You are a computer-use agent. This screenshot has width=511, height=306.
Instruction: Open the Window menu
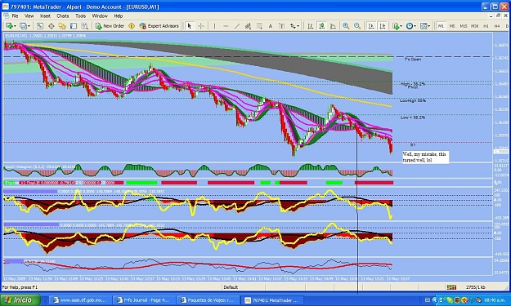pyautogui.click(x=100, y=16)
